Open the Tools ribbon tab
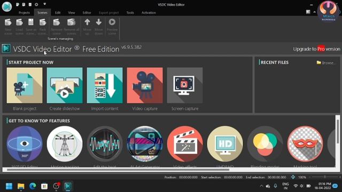 (x=130, y=13)
